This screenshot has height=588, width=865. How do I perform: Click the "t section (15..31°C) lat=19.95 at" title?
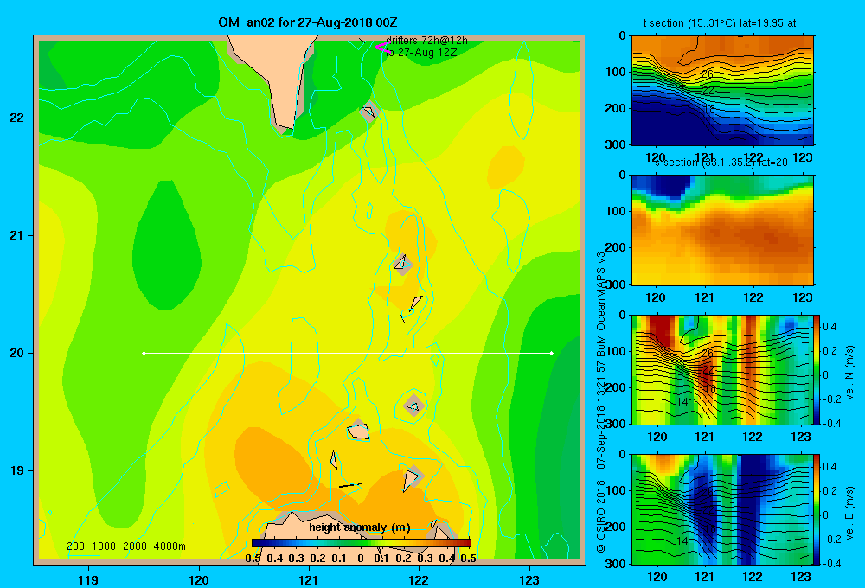tap(720, 23)
